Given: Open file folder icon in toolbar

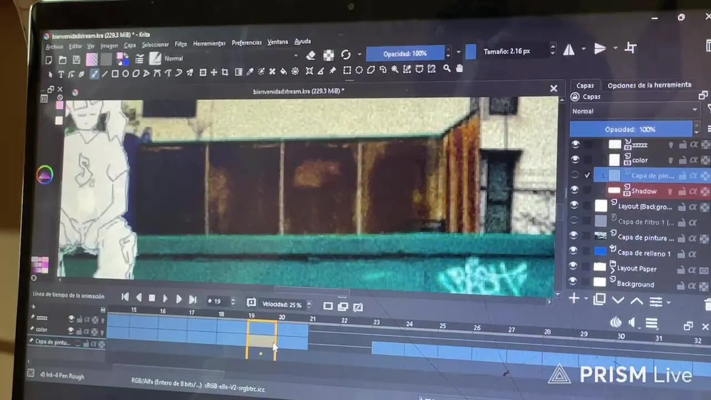Looking at the screenshot, I should click(62, 60).
